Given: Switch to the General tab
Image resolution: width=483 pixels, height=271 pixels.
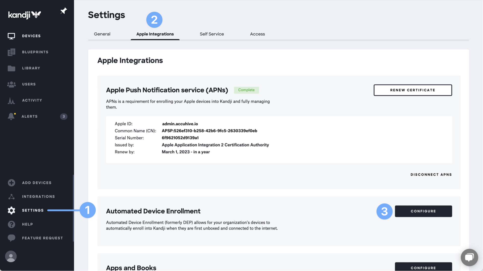Looking at the screenshot, I should (x=102, y=34).
